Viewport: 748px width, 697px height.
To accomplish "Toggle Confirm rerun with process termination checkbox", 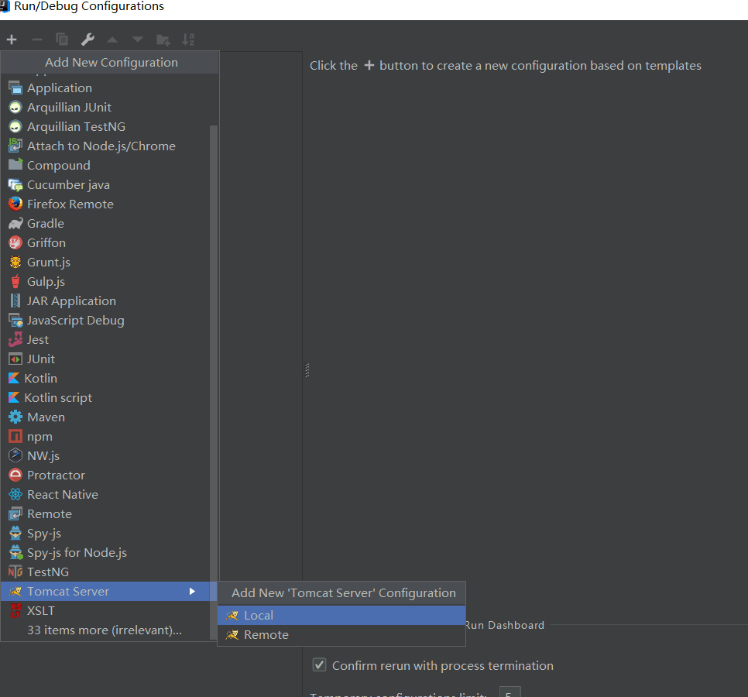I will pos(319,665).
